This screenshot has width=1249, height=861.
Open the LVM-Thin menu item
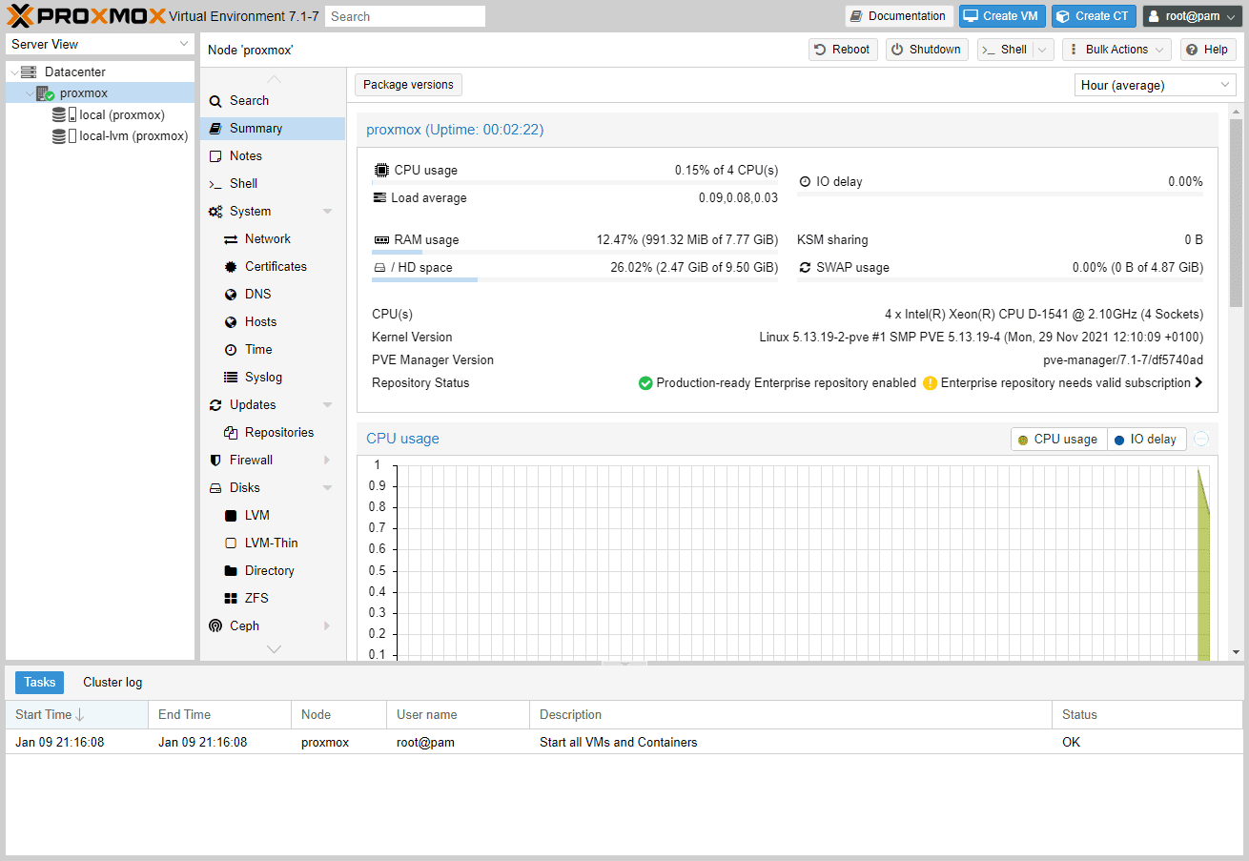tap(273, 543)
